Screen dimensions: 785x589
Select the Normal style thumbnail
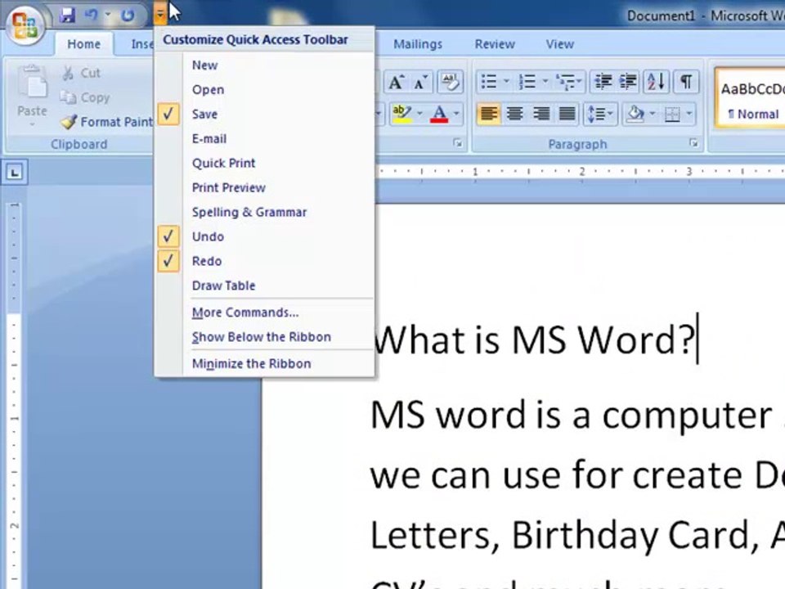pyautogui.click(x=750, y=99)
